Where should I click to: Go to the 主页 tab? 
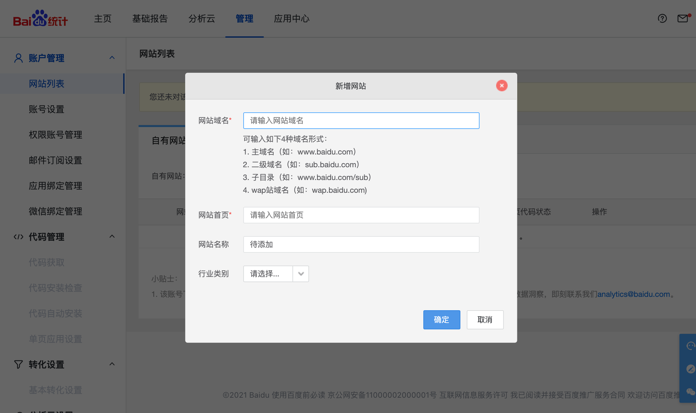103,19
